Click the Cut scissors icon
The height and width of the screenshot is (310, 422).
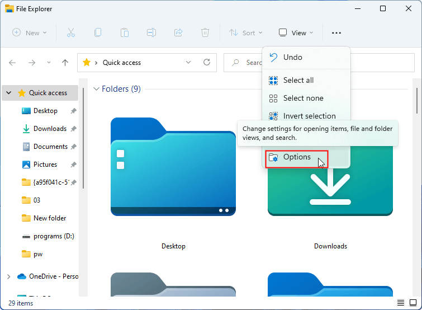point(71,32)
